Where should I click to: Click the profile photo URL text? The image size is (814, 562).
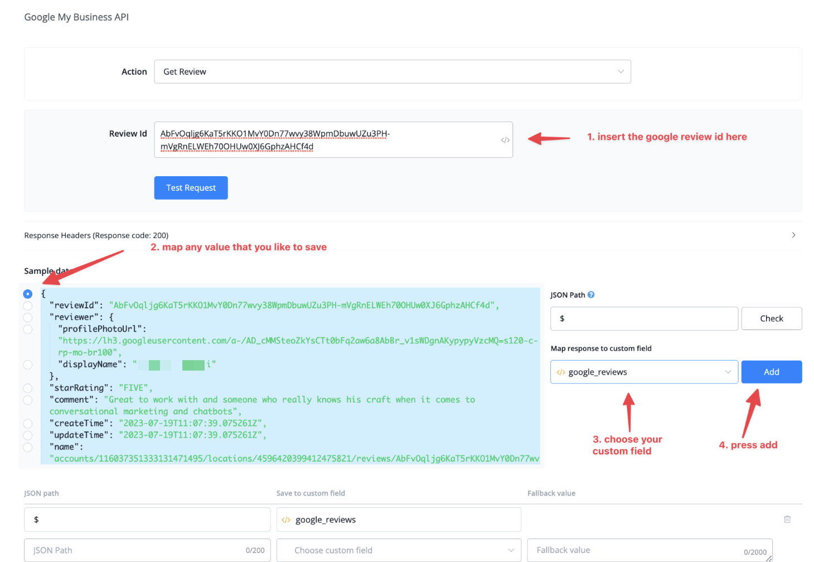pos(298,346)
